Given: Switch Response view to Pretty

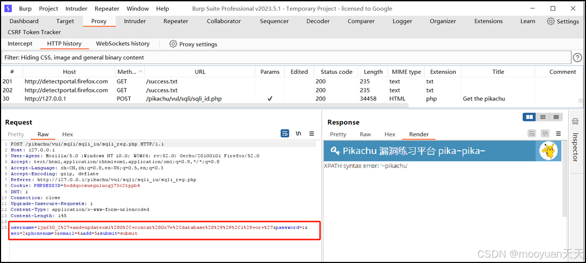Looking at the screenshot, I should pyautogui.click(x=338, y=134).
